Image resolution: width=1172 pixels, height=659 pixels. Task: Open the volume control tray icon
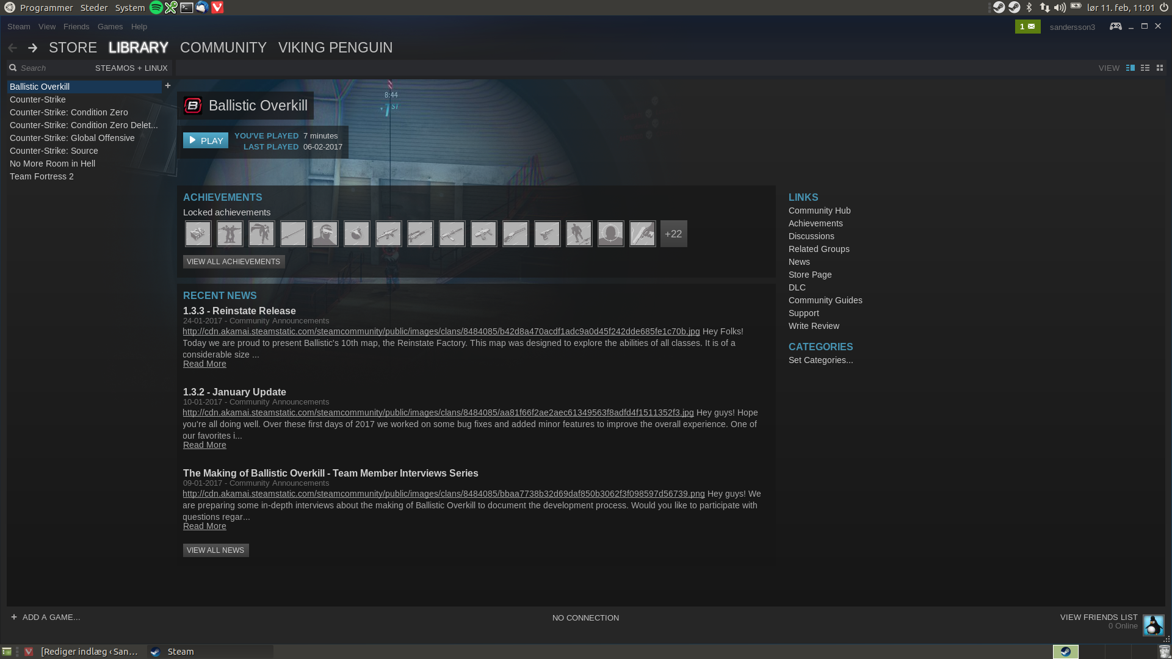click(x=1060, y=7)
